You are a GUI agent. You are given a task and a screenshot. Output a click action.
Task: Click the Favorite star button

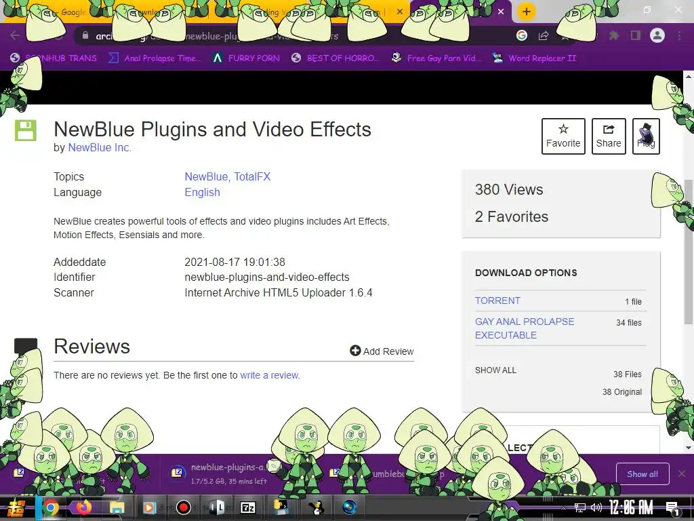563,136
